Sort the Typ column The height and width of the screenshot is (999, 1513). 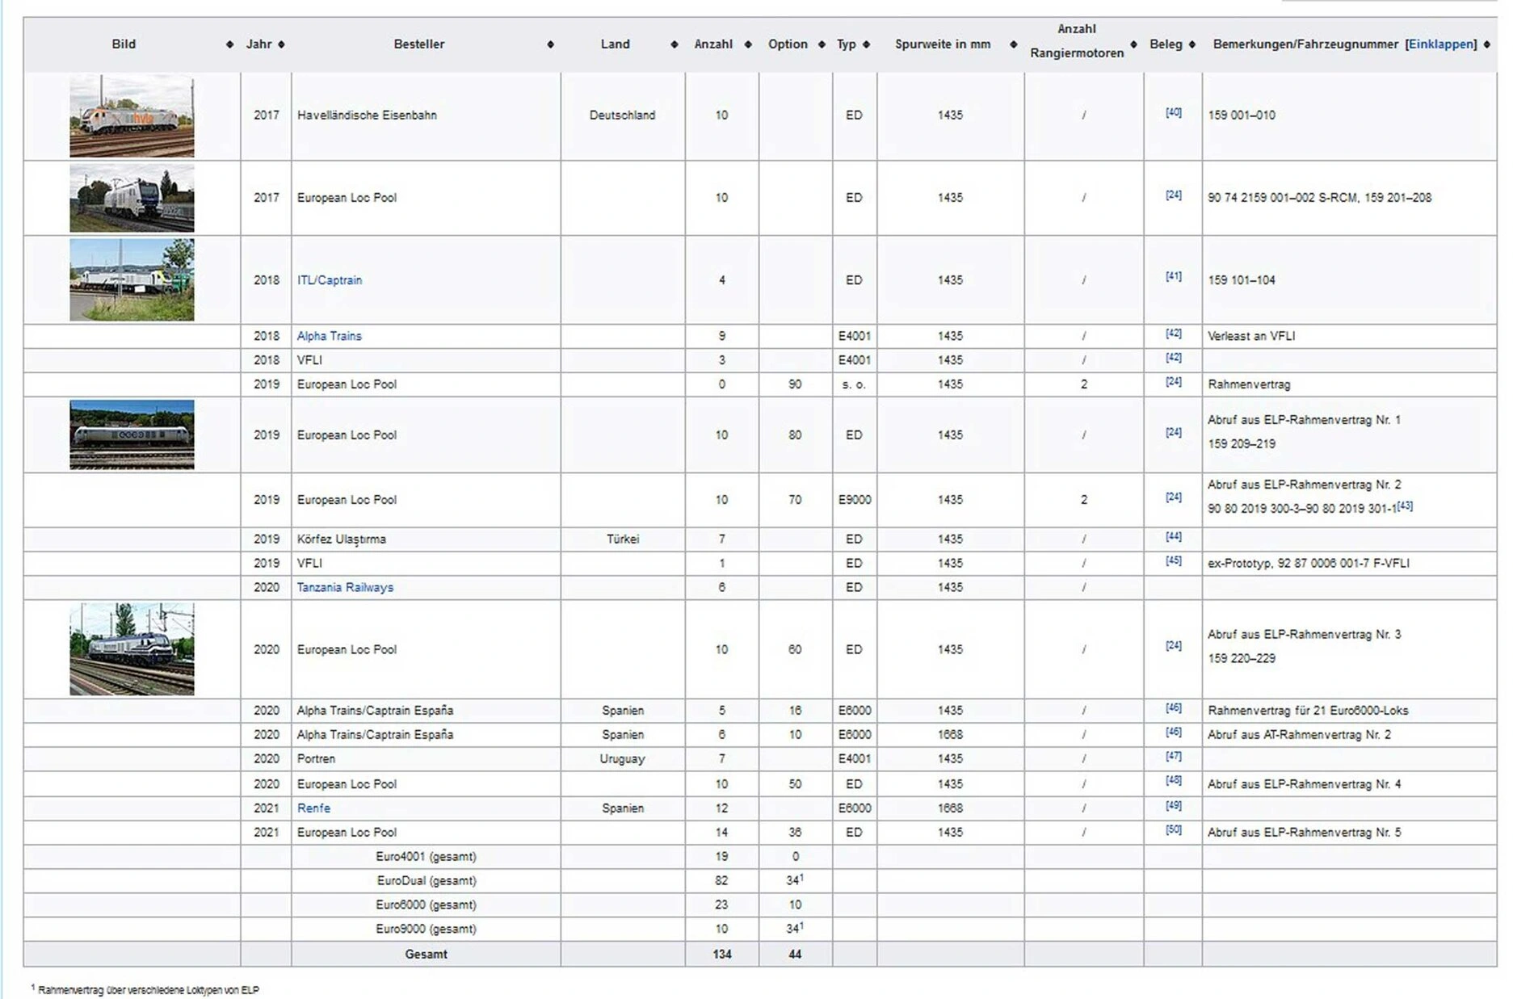coord(866,44)
